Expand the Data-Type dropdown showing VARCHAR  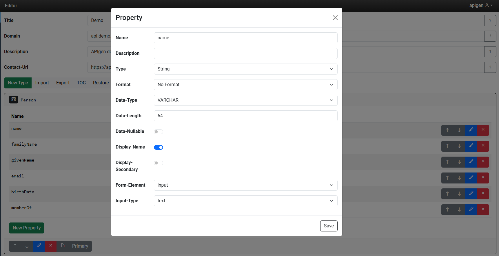coord(245,100)
